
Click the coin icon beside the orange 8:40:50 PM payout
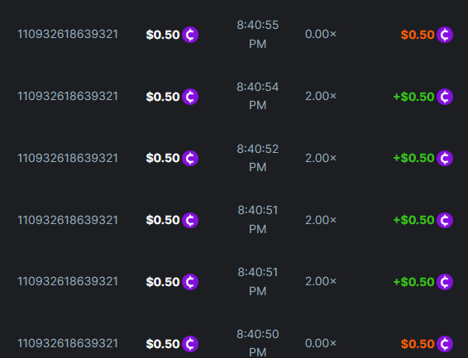click(445, 344)
